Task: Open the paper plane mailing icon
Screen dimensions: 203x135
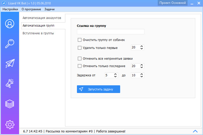Action: [x=10, y=64]
